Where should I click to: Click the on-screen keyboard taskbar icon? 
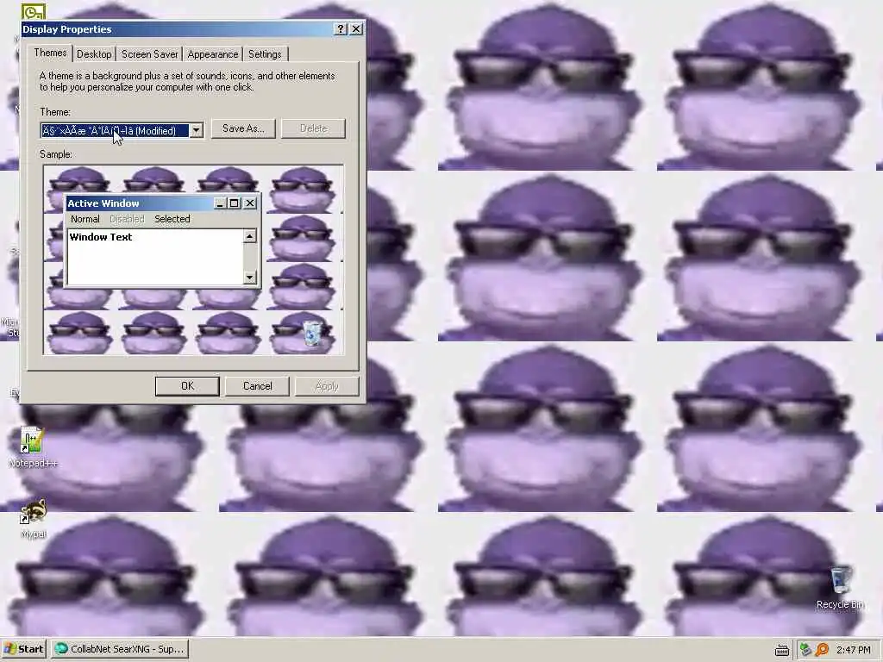[x=781, y=650]
